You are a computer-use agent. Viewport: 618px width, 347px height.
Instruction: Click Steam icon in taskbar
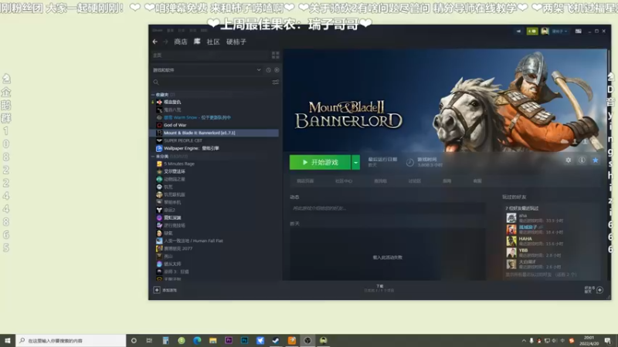(x=276, y=340)
